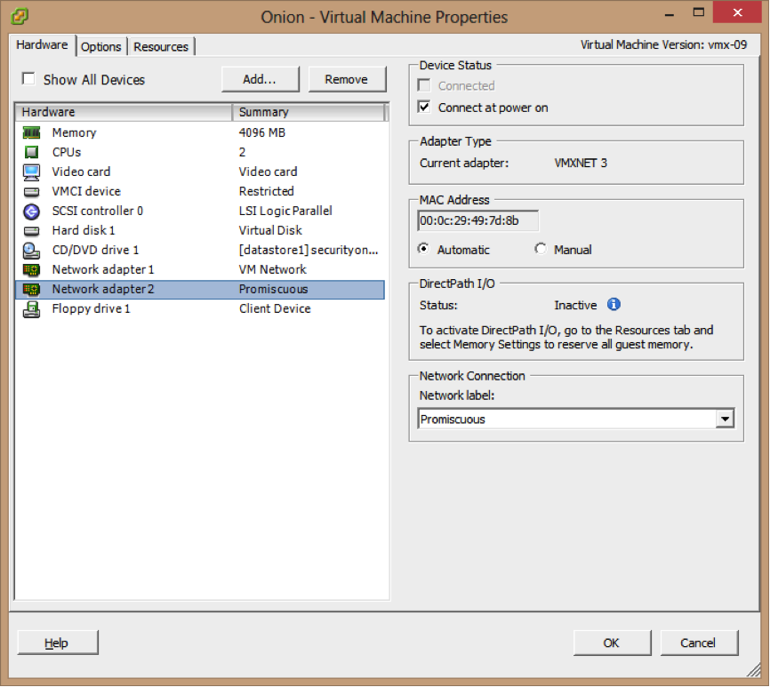Select the Network adapter 2 row label
The width and height of the screenshot is (770, 687).
pyautogui.click(x=103, y=289)
